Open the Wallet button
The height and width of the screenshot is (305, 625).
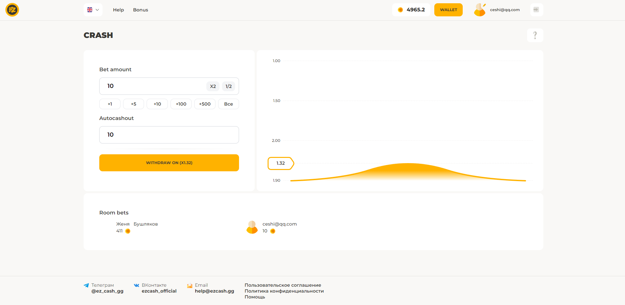(448, 10)
